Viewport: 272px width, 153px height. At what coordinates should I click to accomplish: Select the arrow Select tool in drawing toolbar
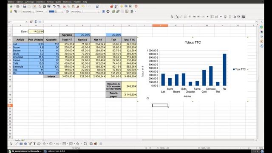(11, 144)
